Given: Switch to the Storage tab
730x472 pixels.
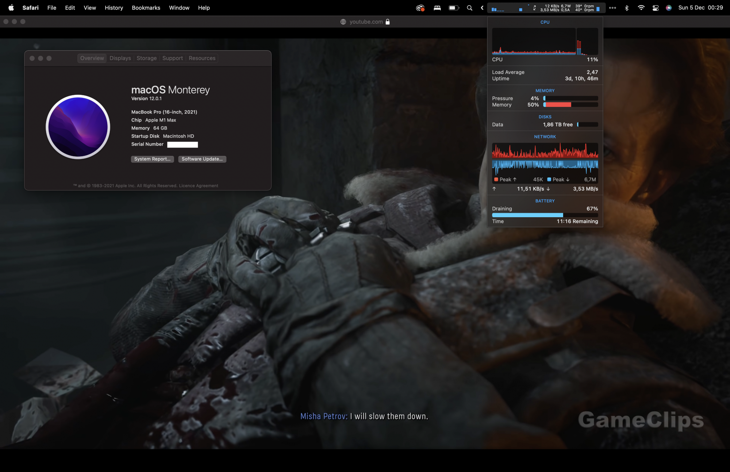Looking at the screenshot, I should point(146,58).
